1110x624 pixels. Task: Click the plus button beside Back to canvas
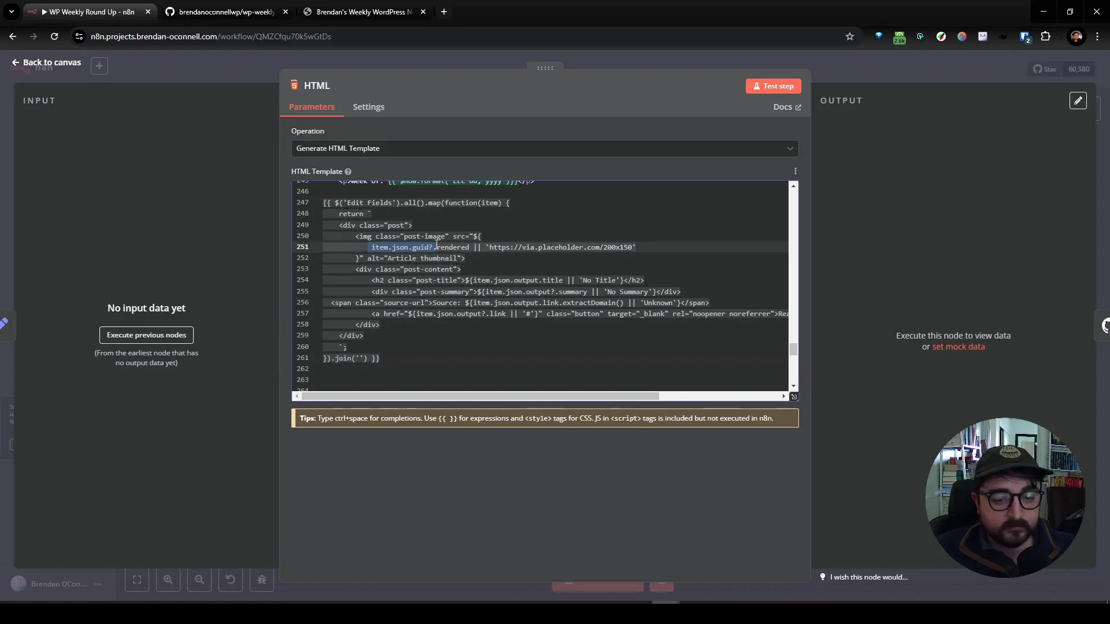(99, 66)
